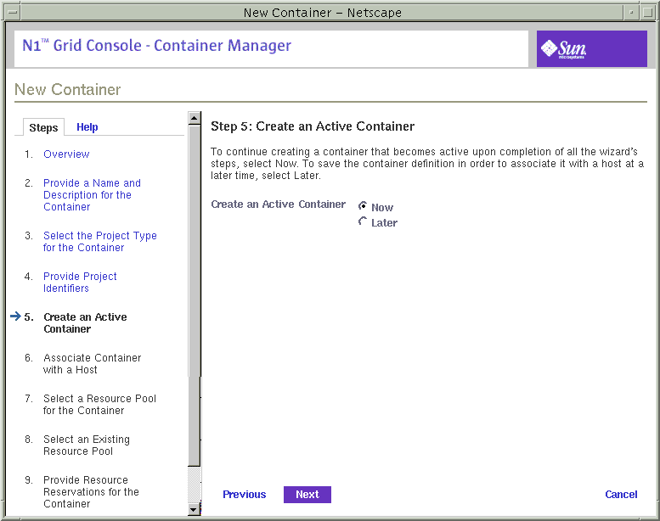Click the steps pane scrollbar thumb
The image size is (660, 521).
[194, 295]
